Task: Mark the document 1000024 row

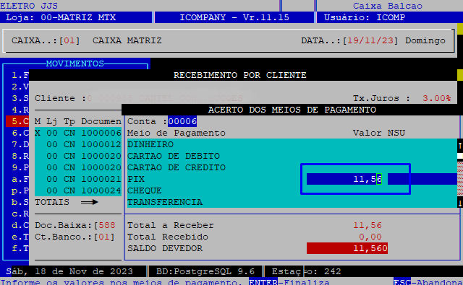Action: [78, 190]
